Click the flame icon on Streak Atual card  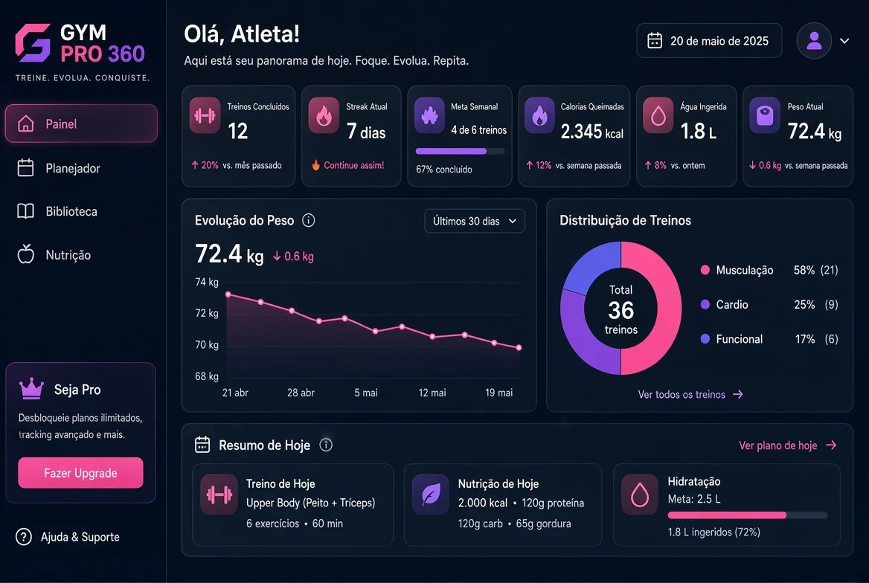pyautogui.click(x=324, y=115)
